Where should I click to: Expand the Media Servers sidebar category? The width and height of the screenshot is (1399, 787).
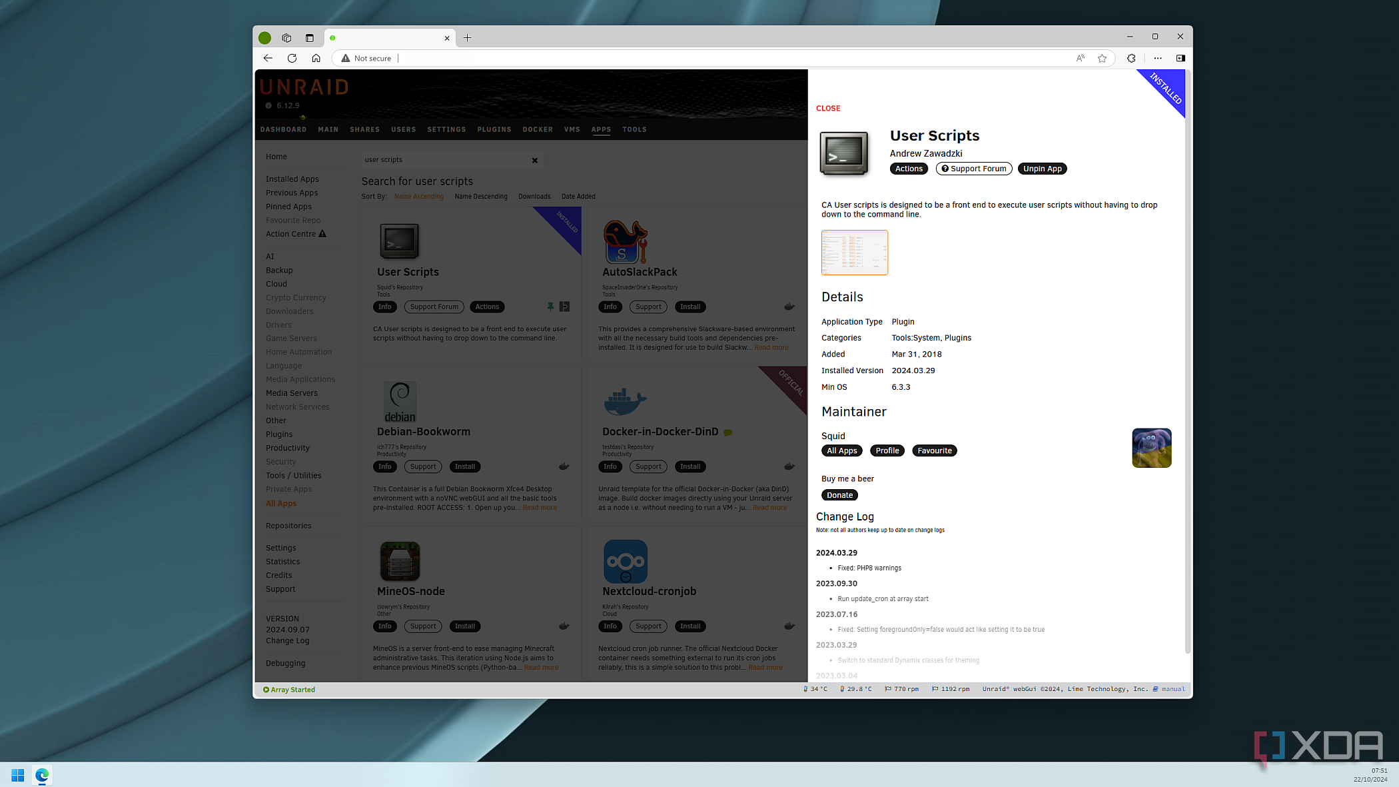point(291,393)
